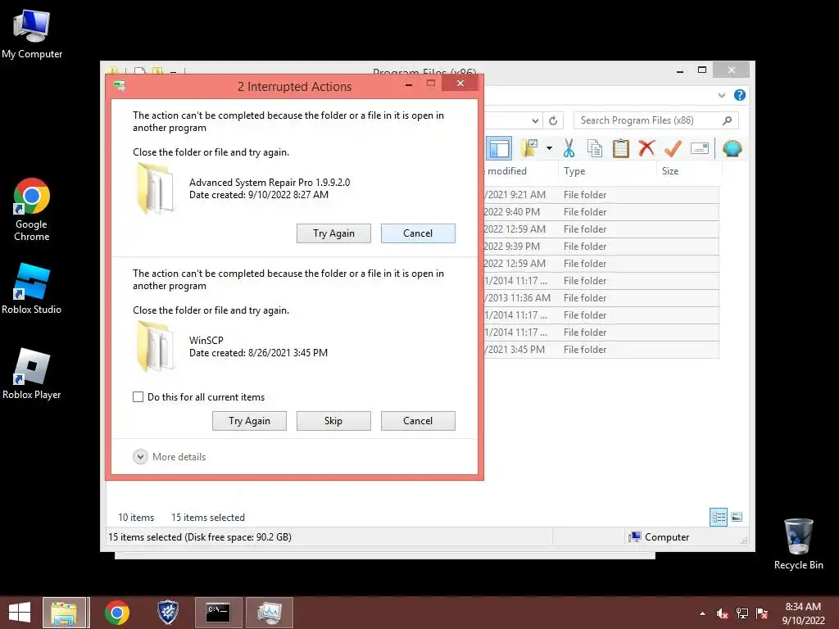The width and height of the screenshot is (839, 629).
Task: Click the blue shield icon in taskbar
Action: pyautogui.click(x=167, y=613)
